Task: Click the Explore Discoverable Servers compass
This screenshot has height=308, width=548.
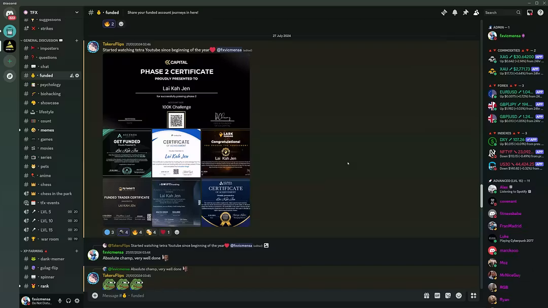Action: click(10, 76)
